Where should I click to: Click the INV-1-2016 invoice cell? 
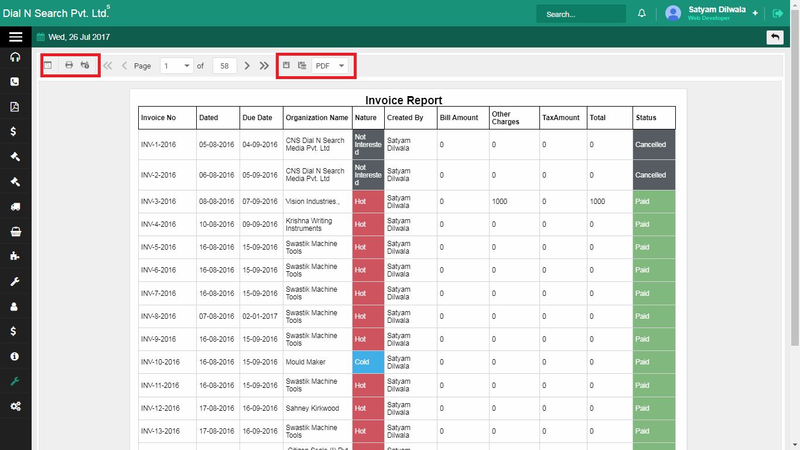(167, 145)
